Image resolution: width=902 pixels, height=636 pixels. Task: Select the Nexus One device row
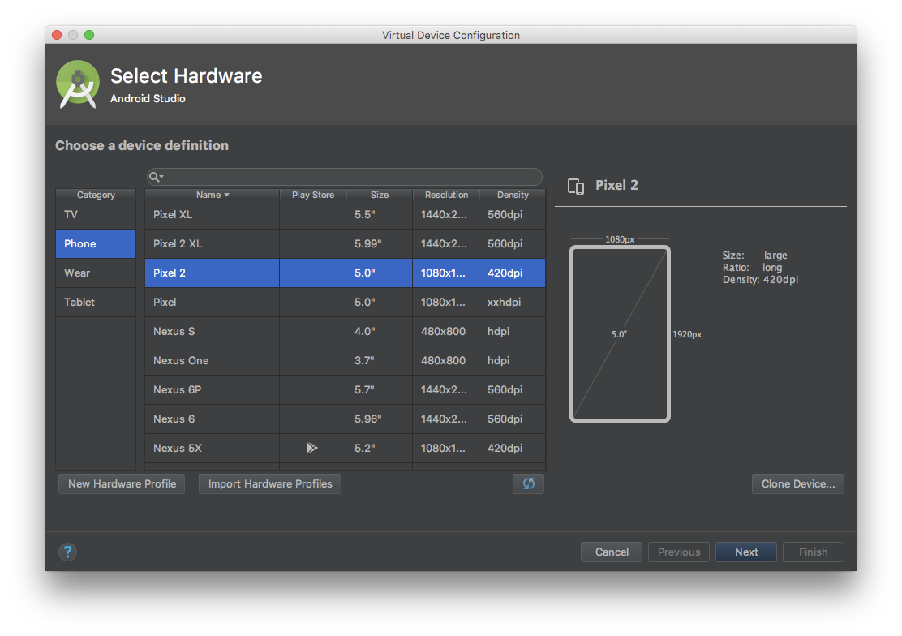346,360
